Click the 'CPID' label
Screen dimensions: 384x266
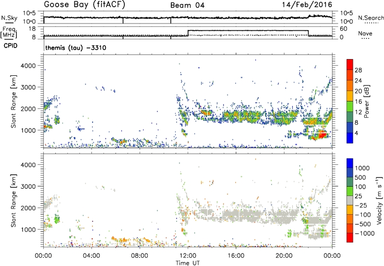coord(11,46)
